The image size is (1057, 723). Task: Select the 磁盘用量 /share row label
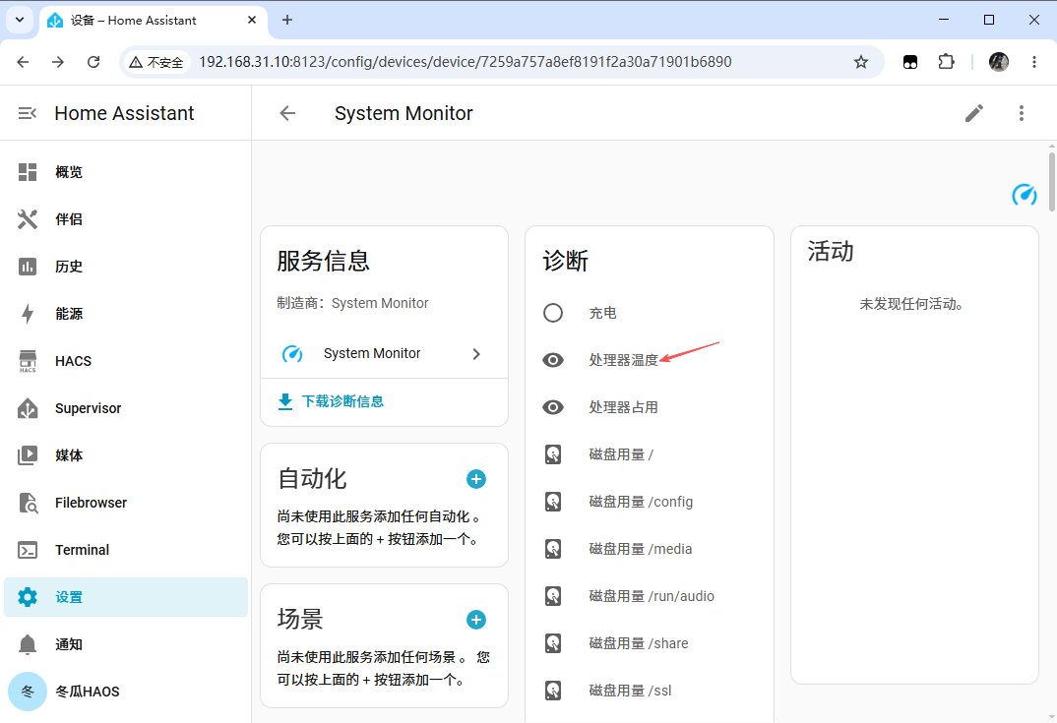click(639, 643)
